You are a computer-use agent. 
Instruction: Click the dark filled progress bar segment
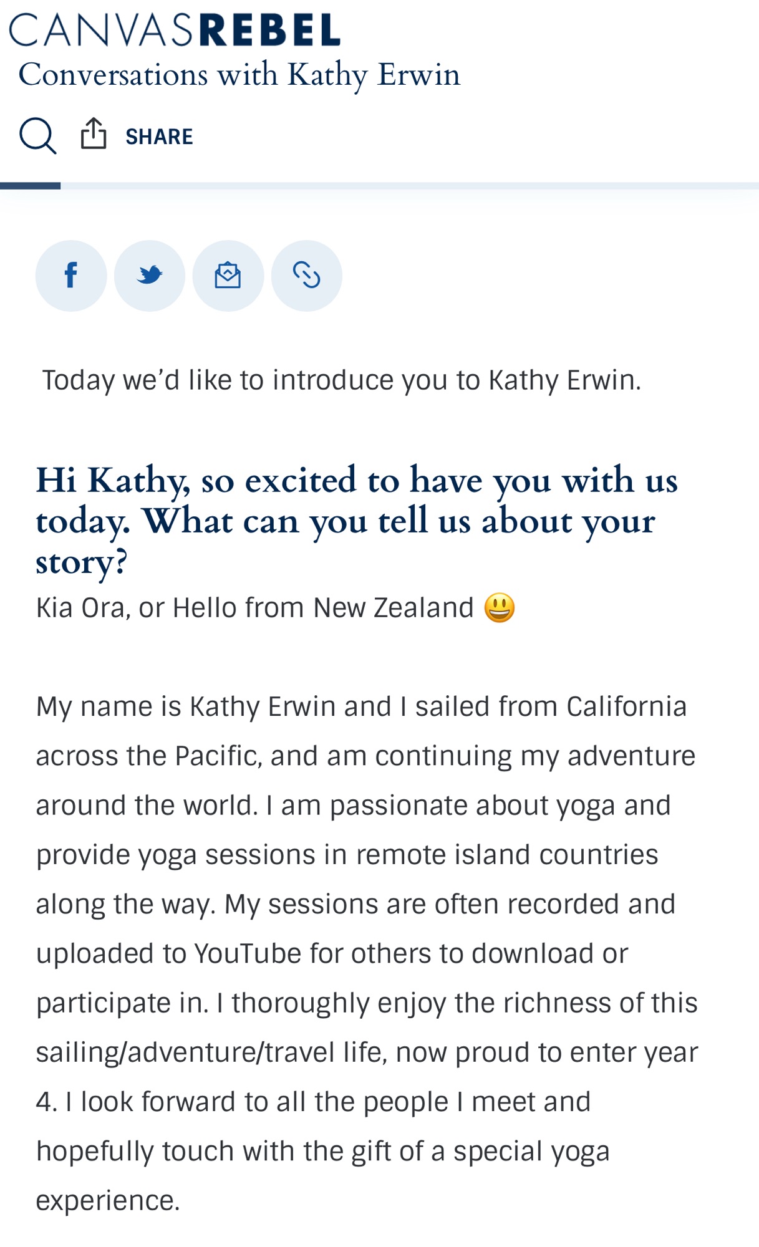(x=30, y=186)
